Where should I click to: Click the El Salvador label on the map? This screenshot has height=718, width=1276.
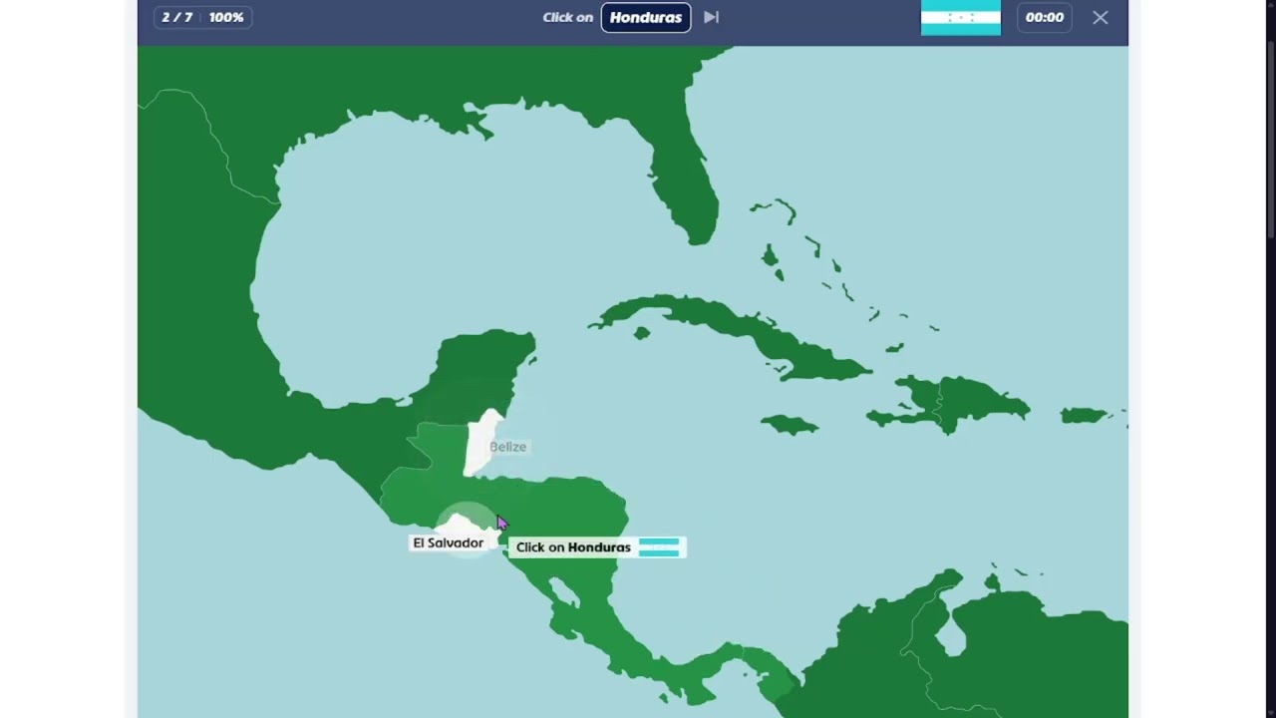(x=448, y=542)
